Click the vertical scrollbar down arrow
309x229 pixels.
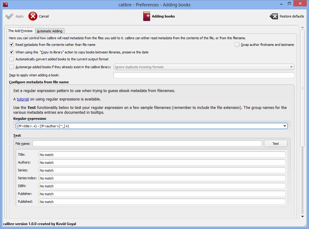click(302, 216)
